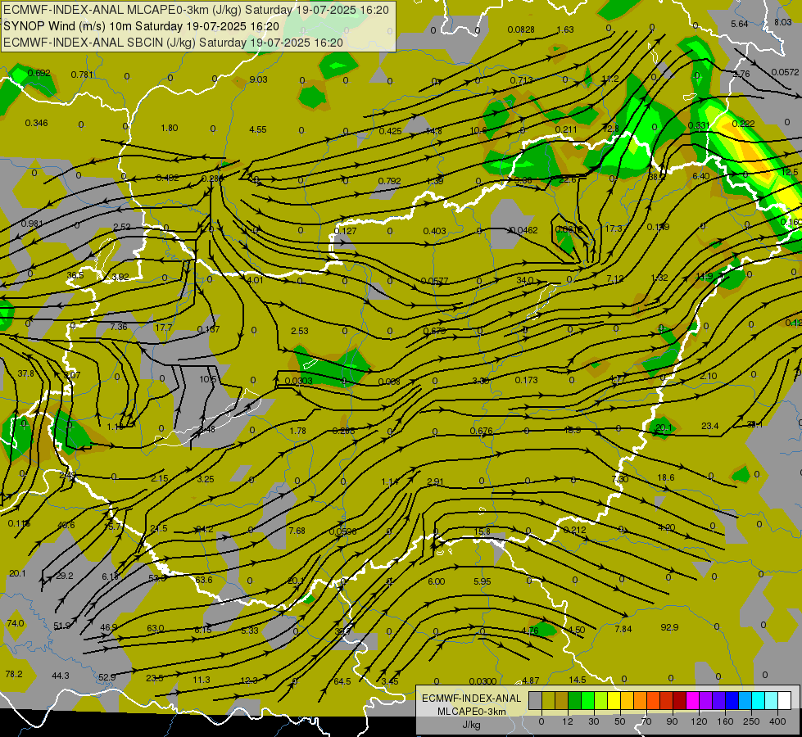Click the map value 7.84
Screen dimensions: 802x737
pos(623,629)
